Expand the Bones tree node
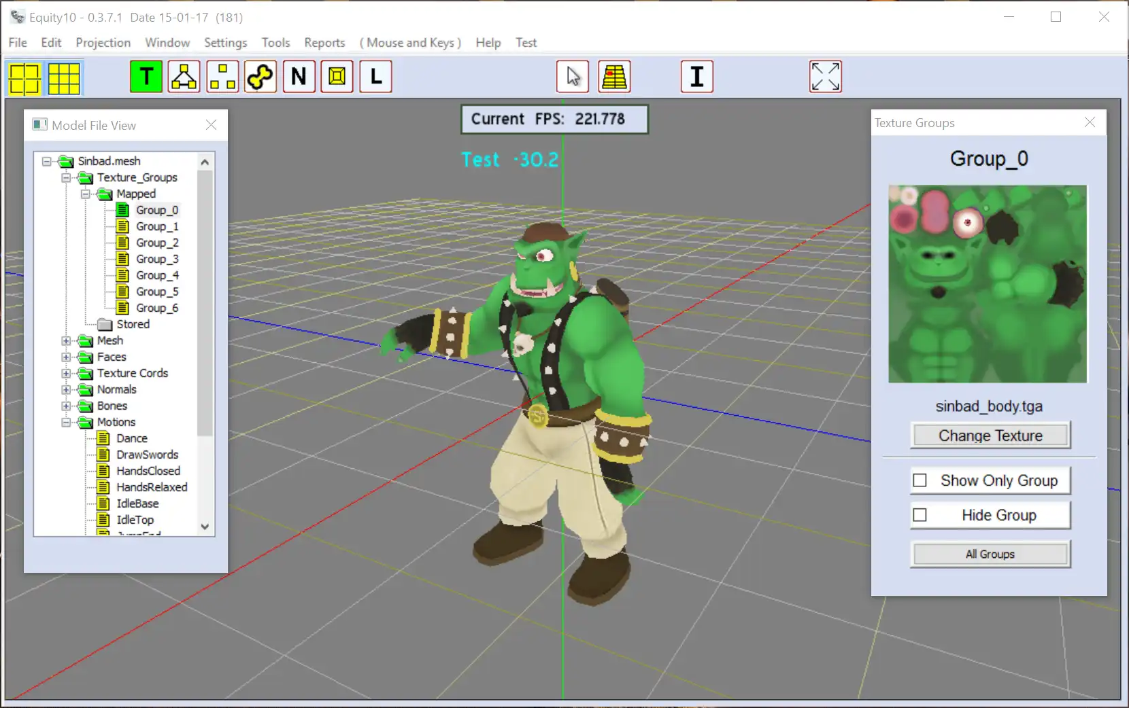This screenshot has height=708, width=1129. 66,406
